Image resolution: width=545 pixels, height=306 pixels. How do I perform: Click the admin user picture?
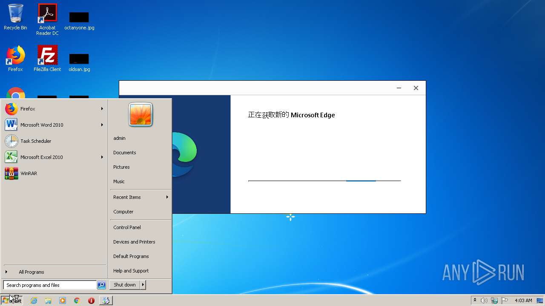pyautogui.click(x=141, y=115)
